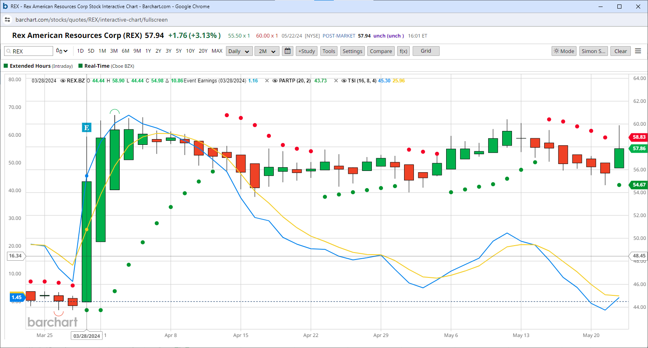648x348 pixels.
Task: Pick the 10Y time range
Action: [x=190, y=51]
